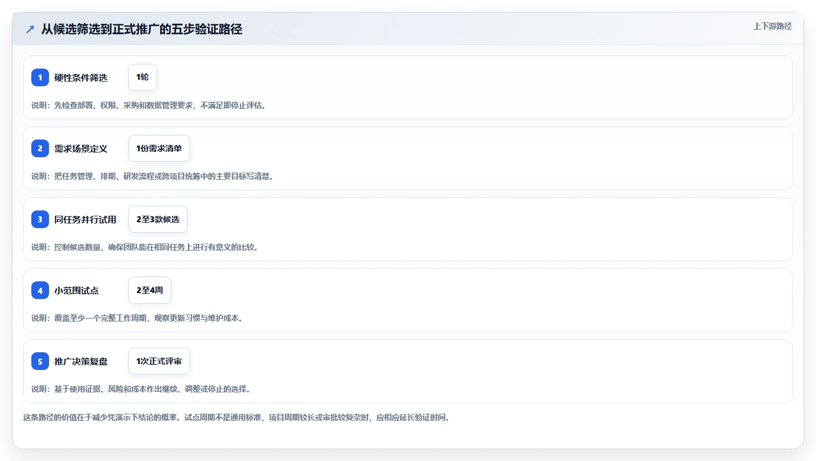Click the 小范围试点 step title
The image size is (816, 461).
76,290
